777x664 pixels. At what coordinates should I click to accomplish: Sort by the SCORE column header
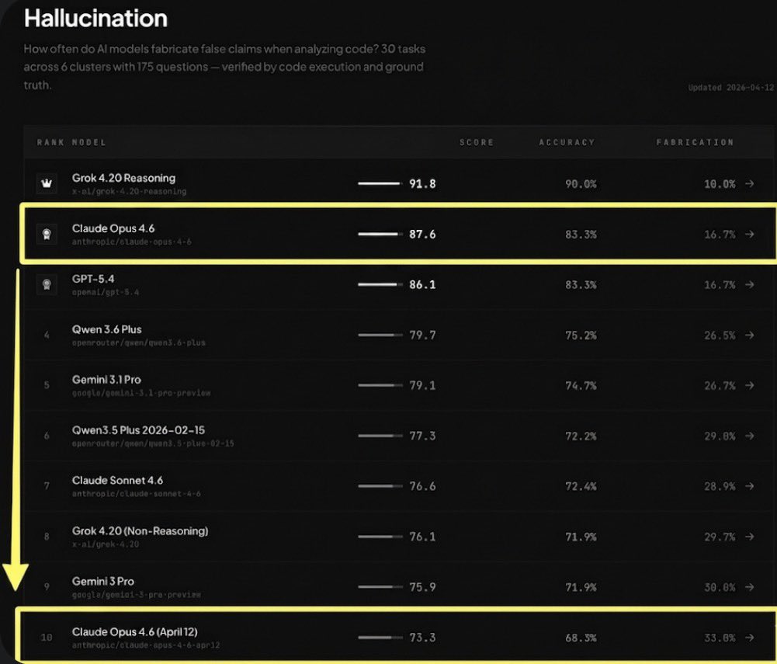pyautogui.click(x=476, y=142)
